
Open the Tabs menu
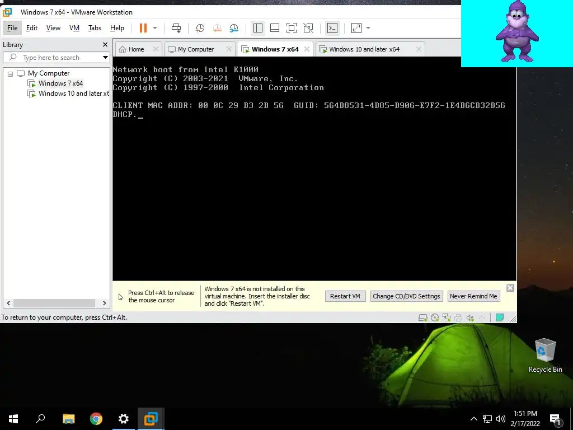point(95,28)
